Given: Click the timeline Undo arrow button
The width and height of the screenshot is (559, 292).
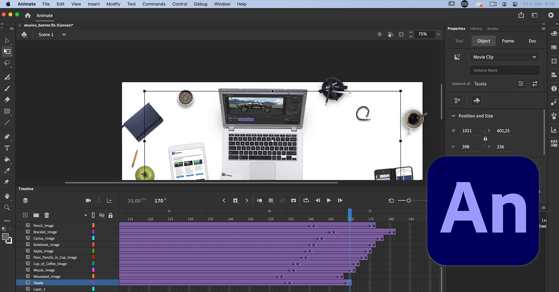Looking at the screenshot, I should 391,201.
